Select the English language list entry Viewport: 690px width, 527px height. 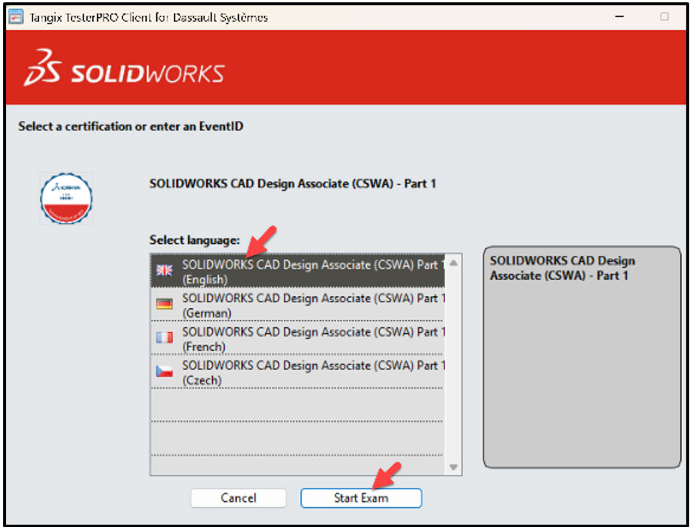click(295, 271)
